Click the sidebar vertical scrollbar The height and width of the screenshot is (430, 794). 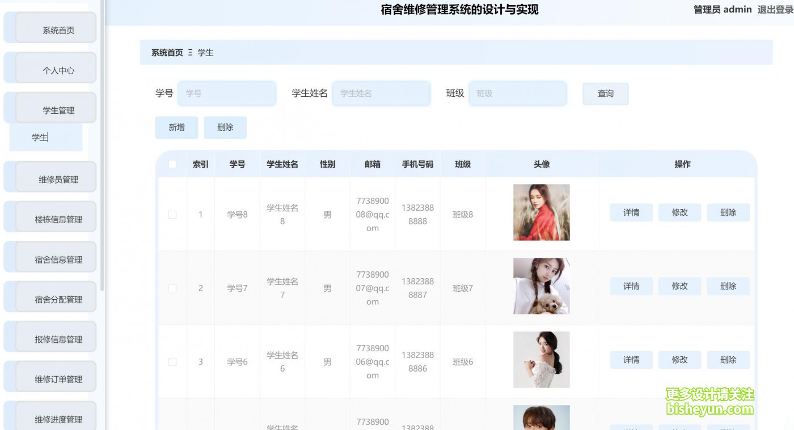pyautogui.click(x=102, y=145)
